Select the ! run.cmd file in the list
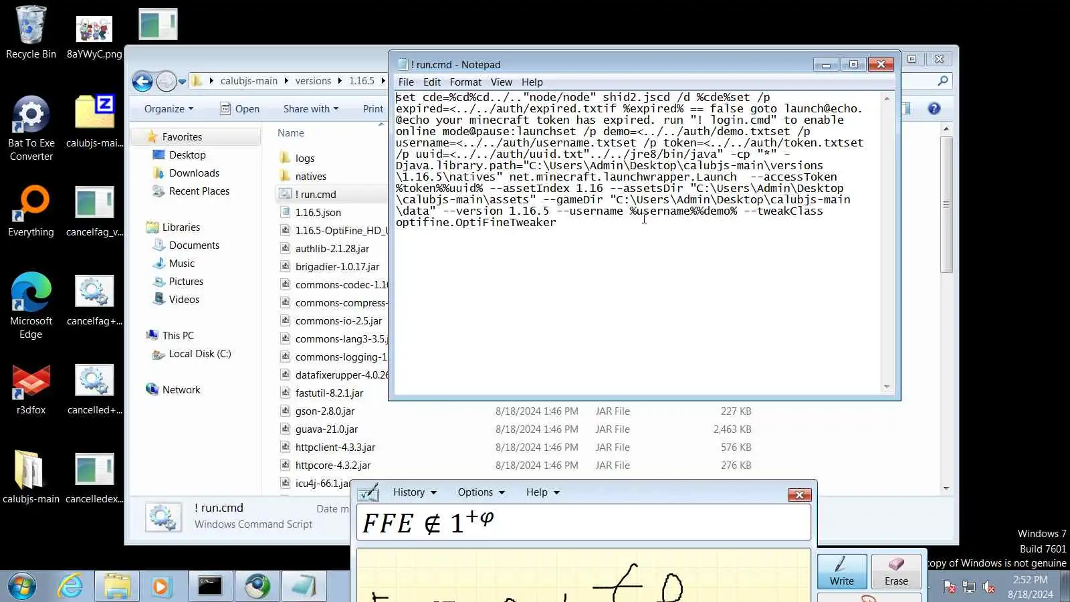Viewport: 1070px width, 602px height. point(316,194)
